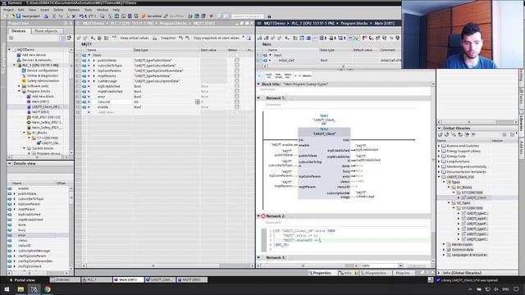Open the Options menu

point(74,10)
